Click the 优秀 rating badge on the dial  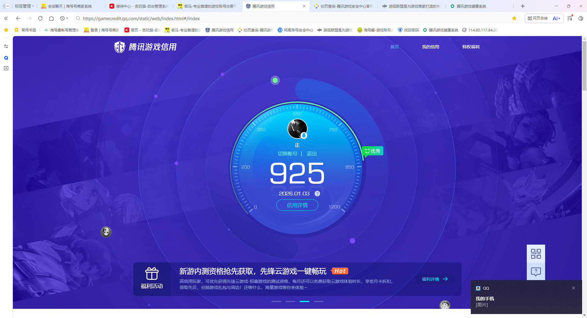pyautogui.click(x=372, y=150)
